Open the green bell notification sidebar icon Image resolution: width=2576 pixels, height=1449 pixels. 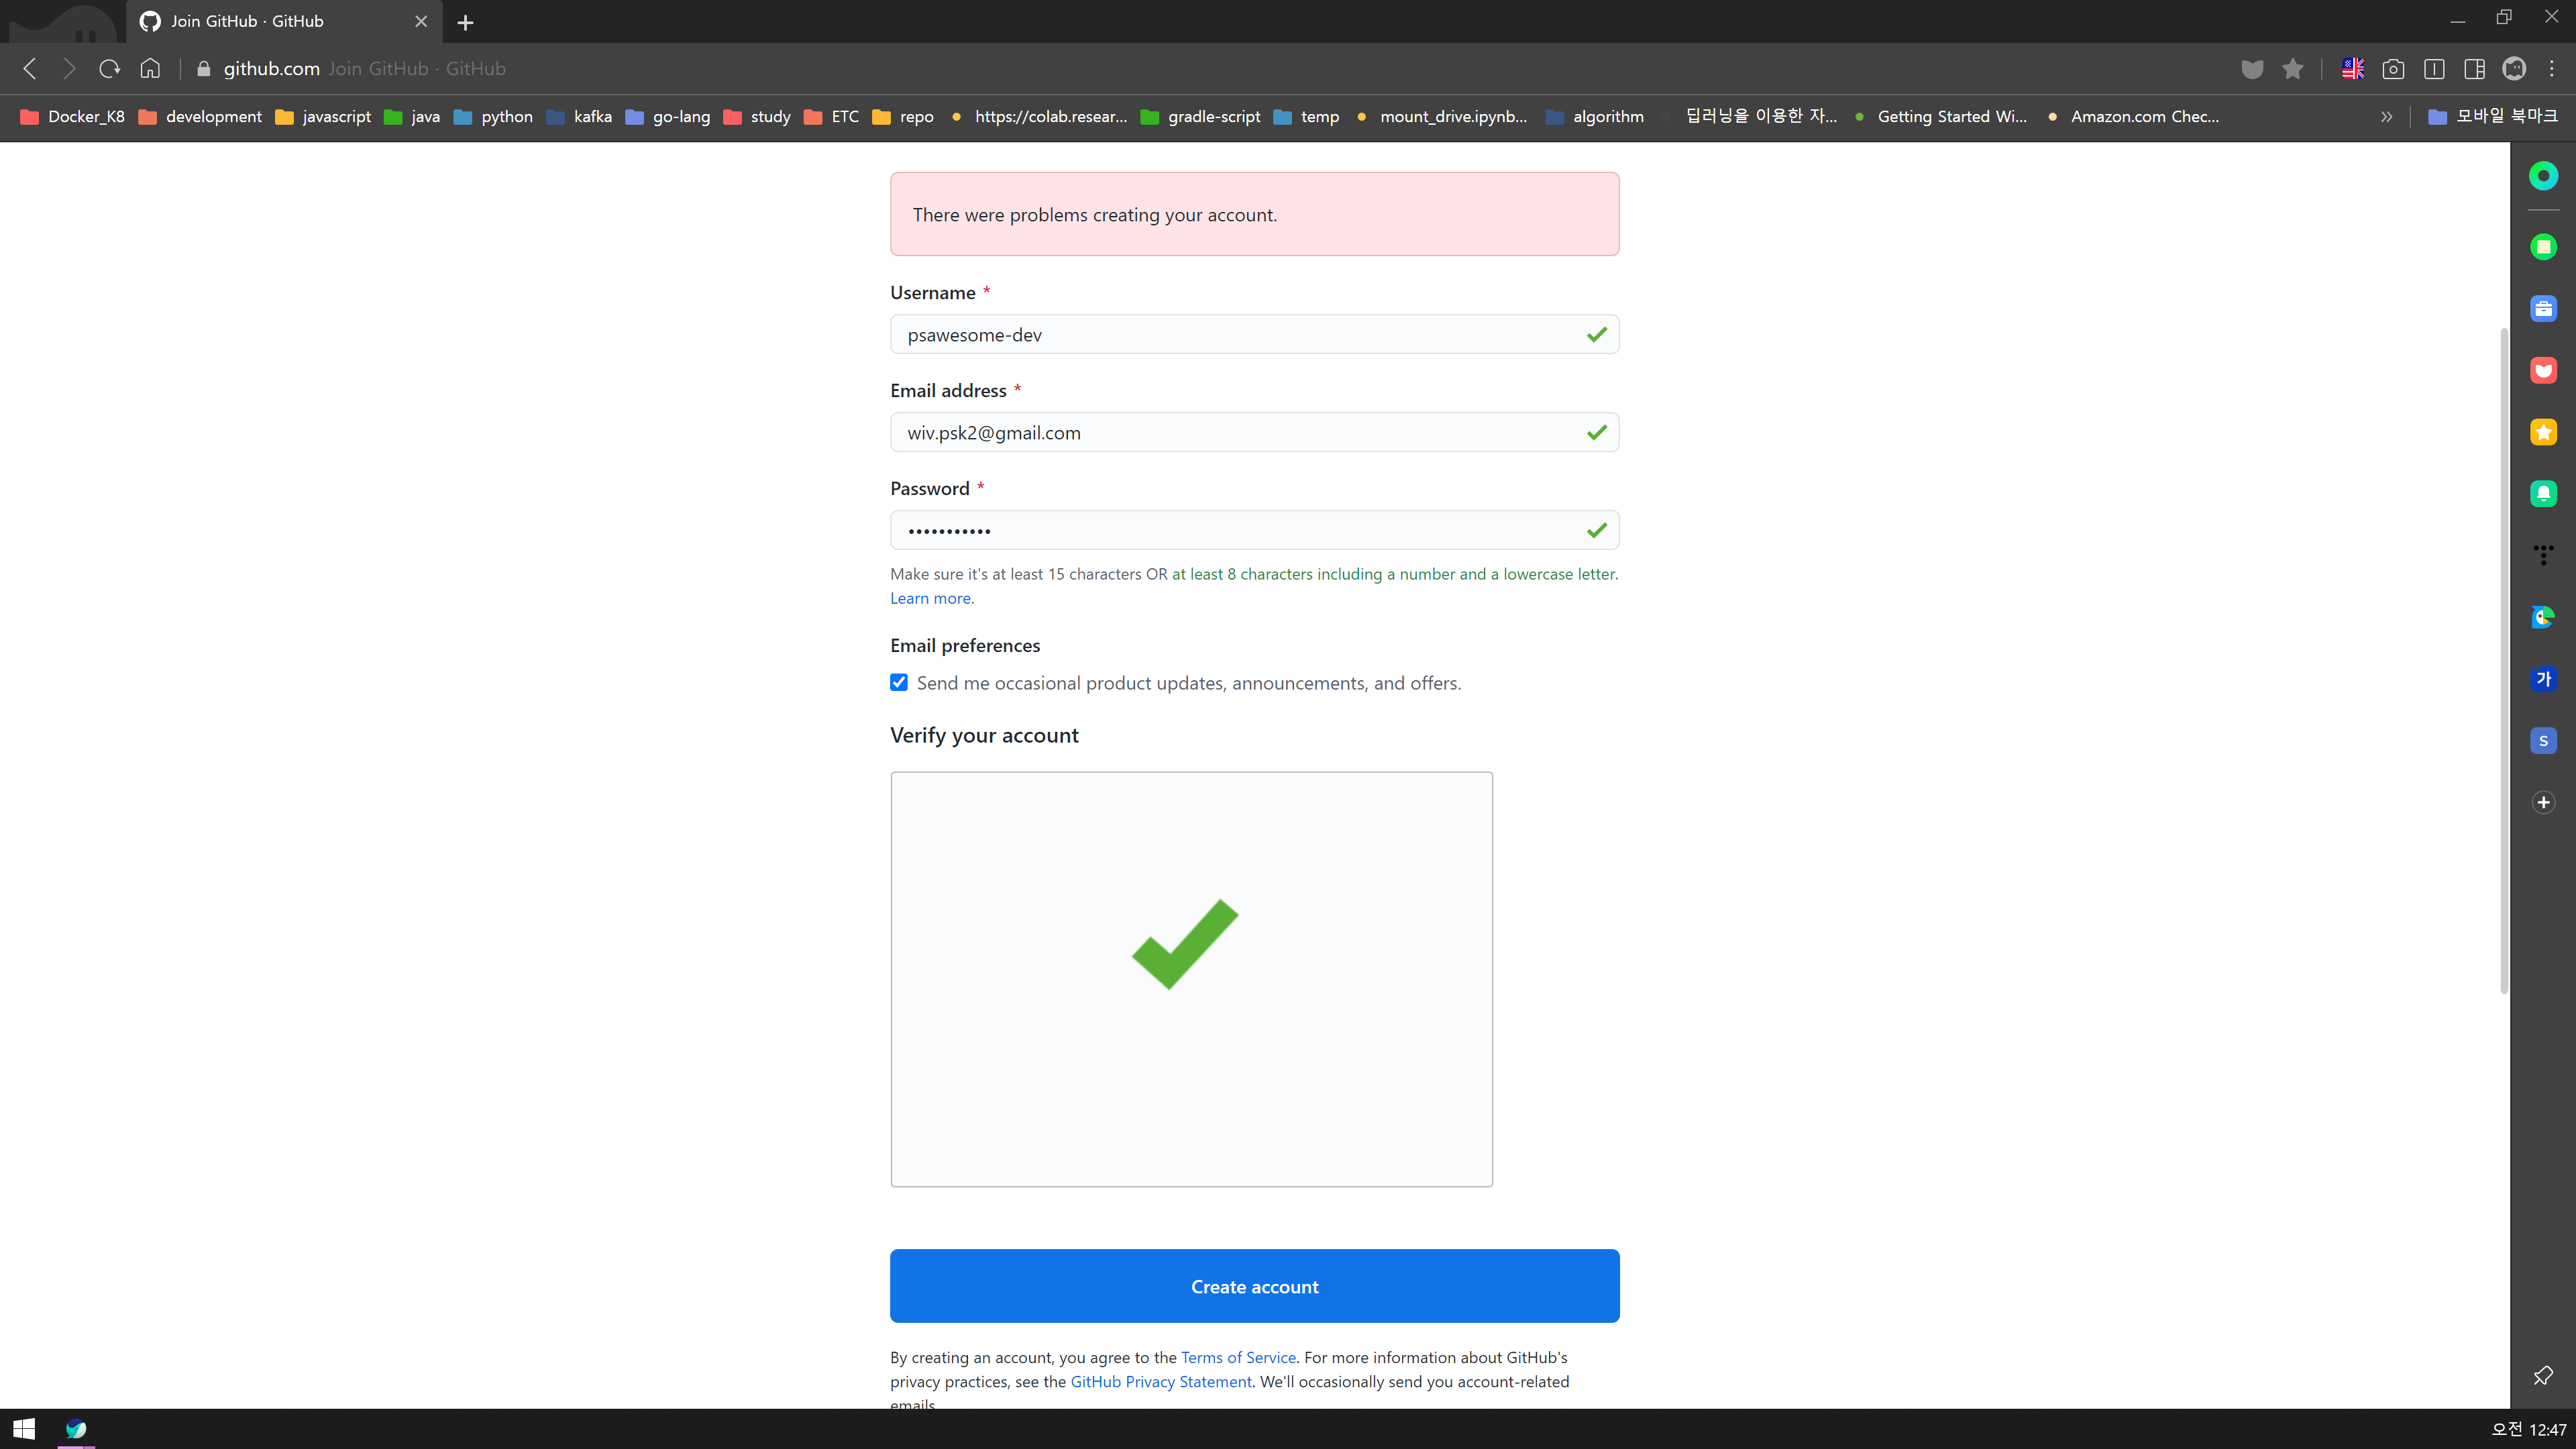[2543, 494]
